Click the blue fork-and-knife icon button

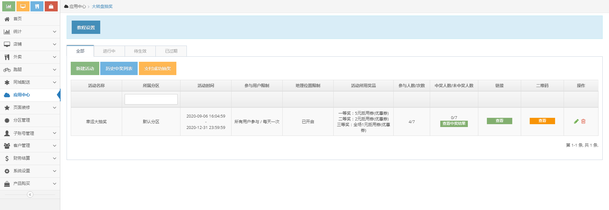click(37, 6)
